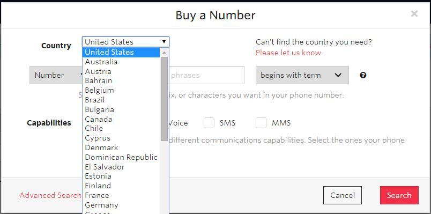Expand the Number type dropdown
The image size is (431, 214).
point(56,75)
